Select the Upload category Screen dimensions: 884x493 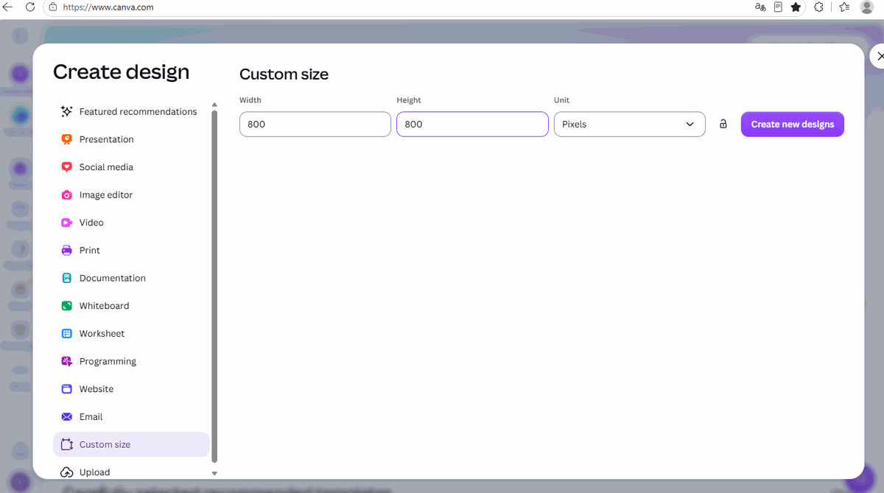(131, 472)
